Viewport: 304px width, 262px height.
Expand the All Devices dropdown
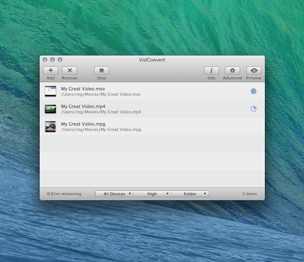click(x=115, y=194)
